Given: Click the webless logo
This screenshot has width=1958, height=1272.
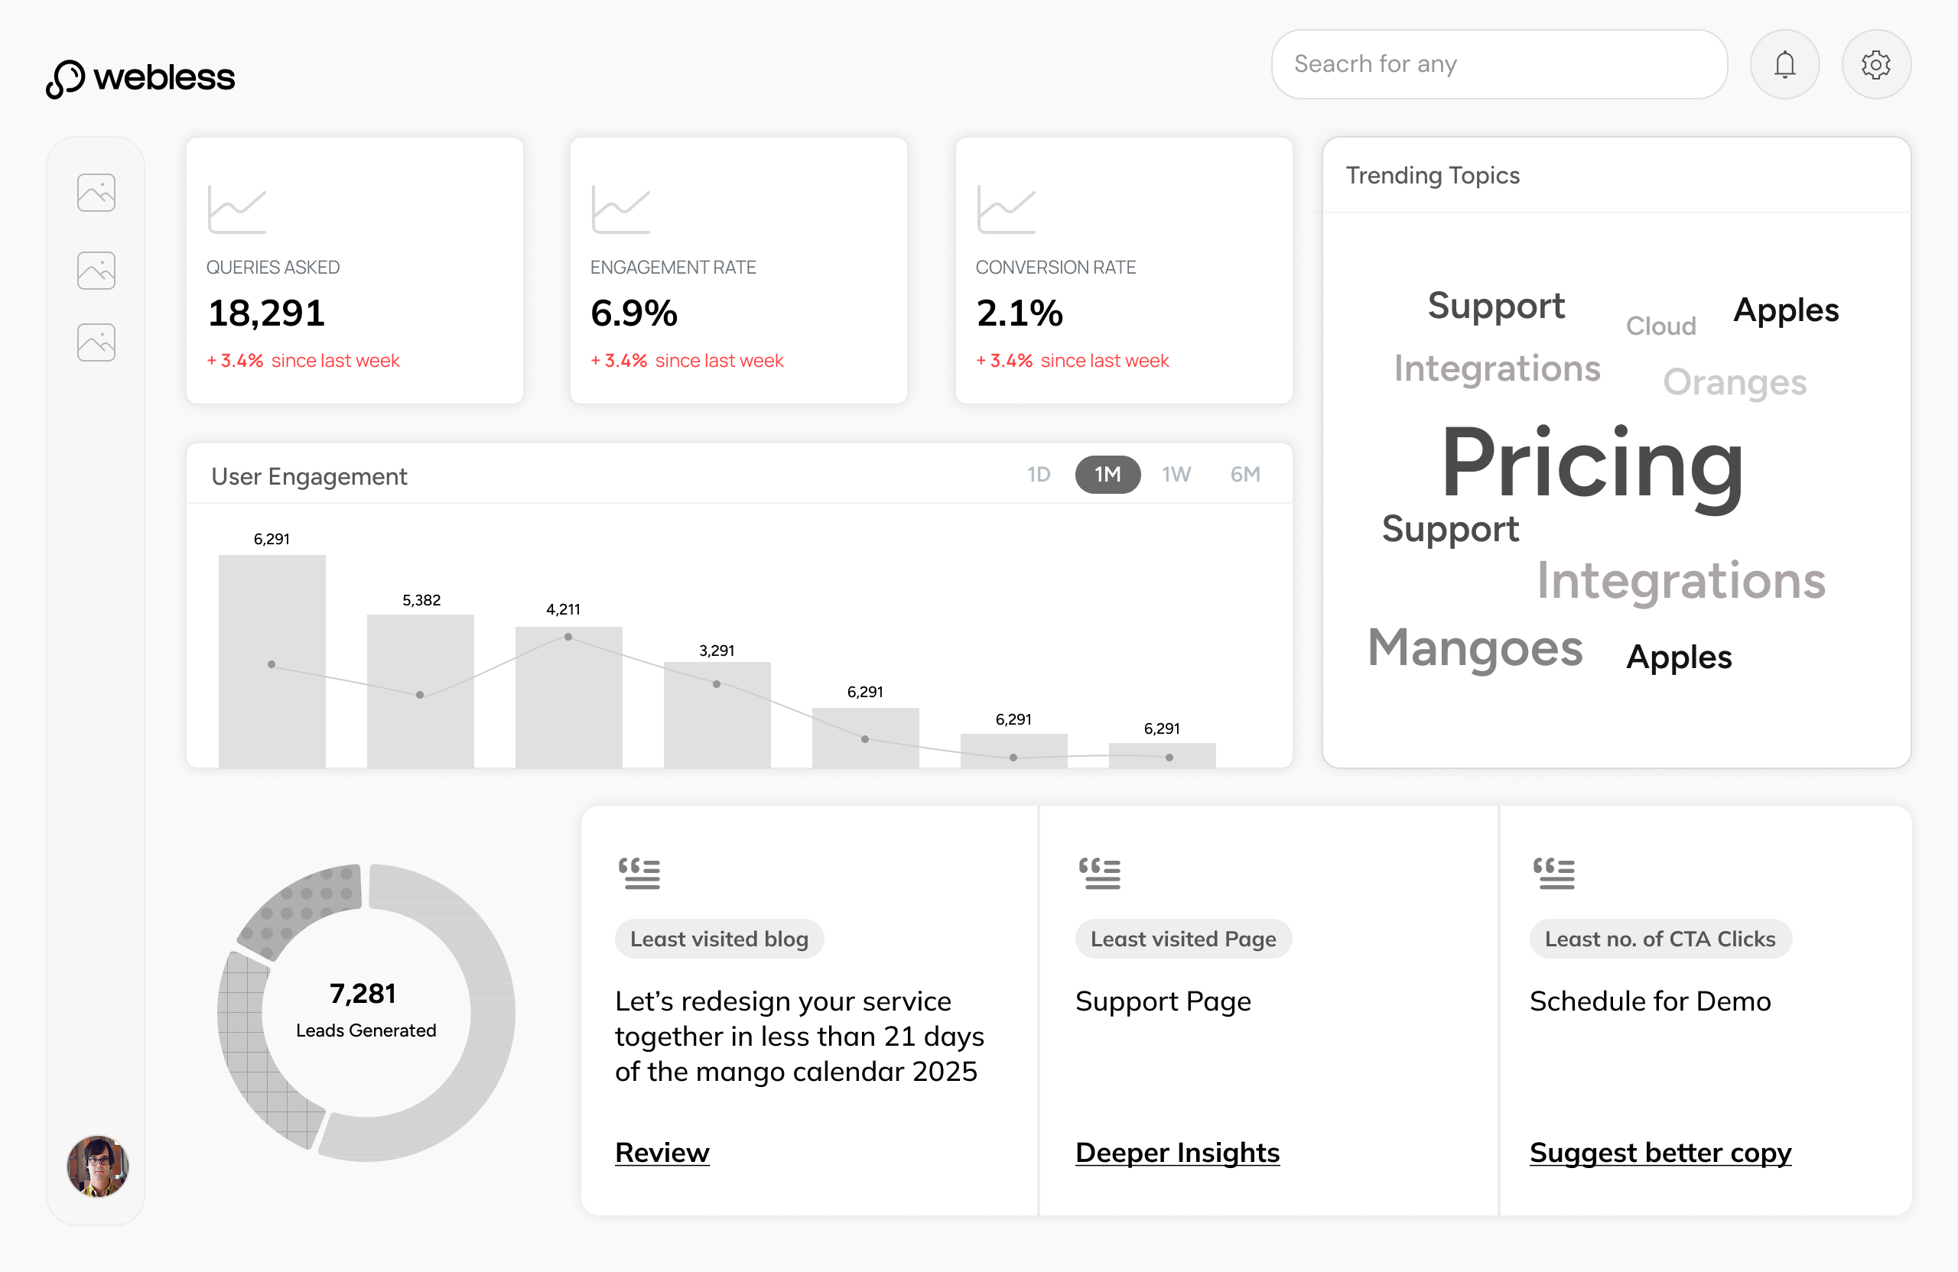Looking at the screenshot, I should point(141,78).
